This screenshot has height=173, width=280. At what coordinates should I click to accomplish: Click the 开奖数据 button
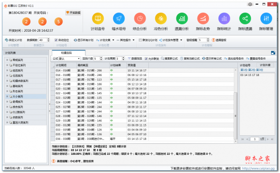tap(73, 13)
